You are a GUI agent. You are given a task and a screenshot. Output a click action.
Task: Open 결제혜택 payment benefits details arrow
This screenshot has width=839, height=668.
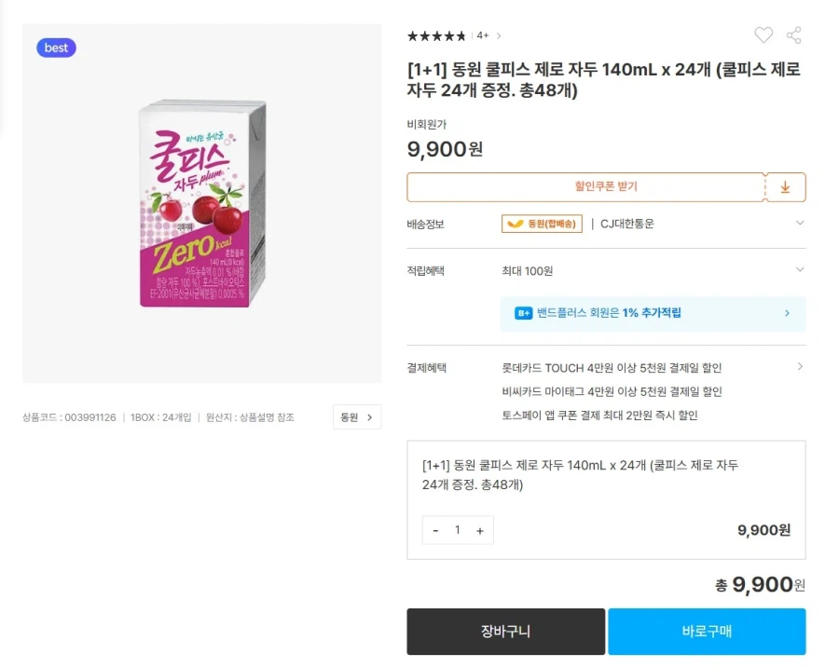pos(799,367)
